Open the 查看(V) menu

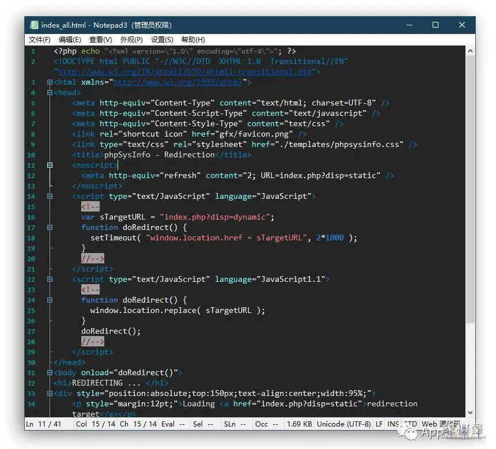(101, 40)
